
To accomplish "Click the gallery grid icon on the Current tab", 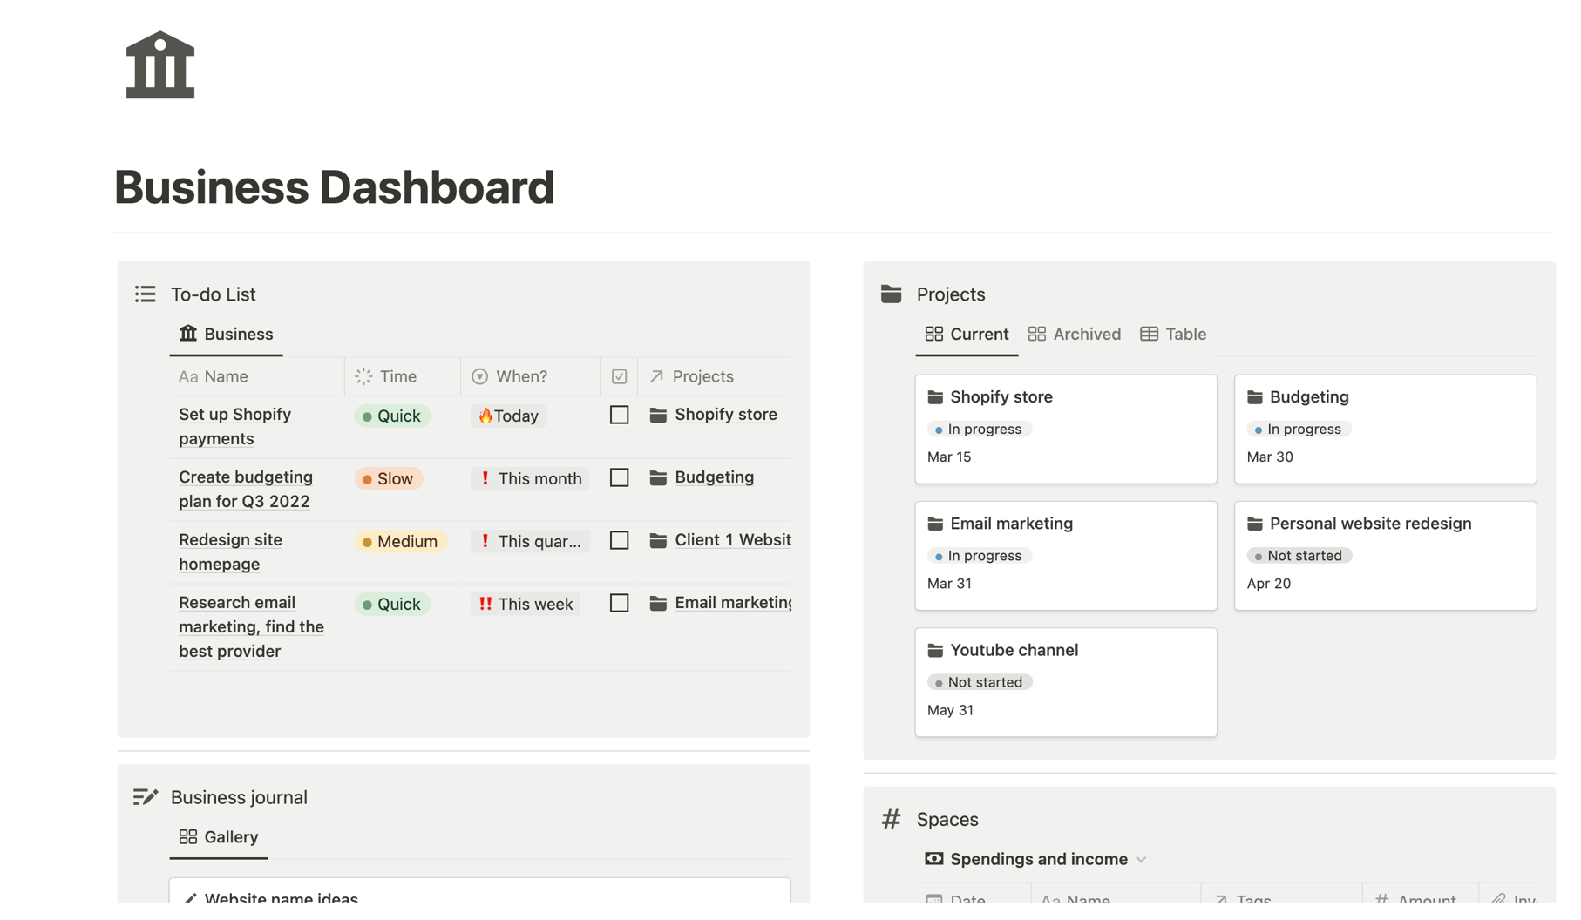I will coord(934,334).
